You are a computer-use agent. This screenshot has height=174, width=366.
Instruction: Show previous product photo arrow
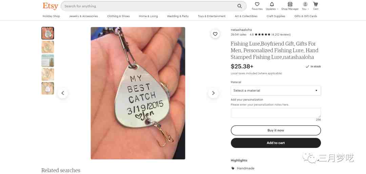click(63, 93)
